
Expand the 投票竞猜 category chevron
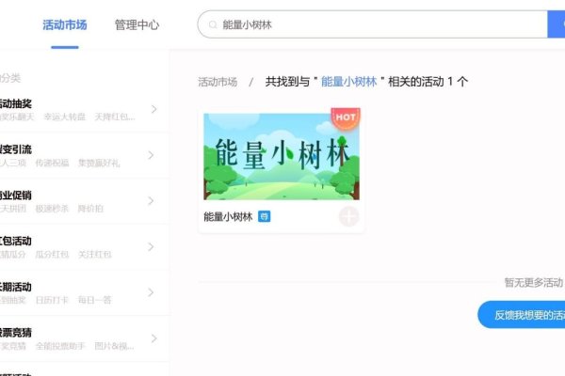pyautogui.click(x=153, y=338)
